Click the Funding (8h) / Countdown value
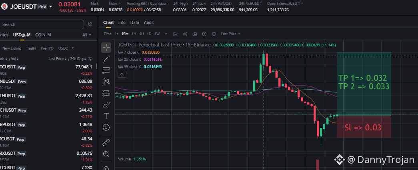Viewport: 418px width, 170px height. point(144,10)
